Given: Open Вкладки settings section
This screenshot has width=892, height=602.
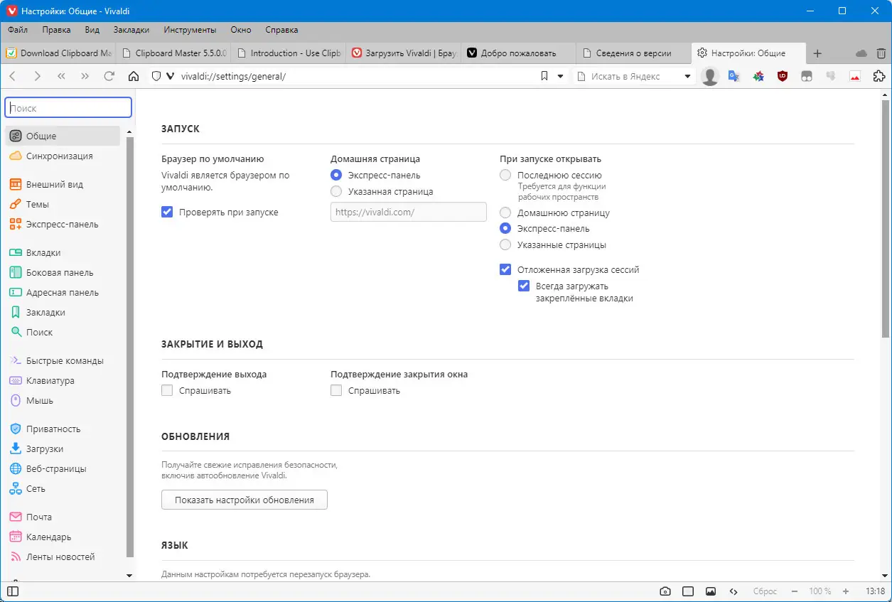Looking at the screenshot, I should pos(62,252).
